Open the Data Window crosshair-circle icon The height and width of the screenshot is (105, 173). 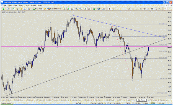tap(17, 9)
